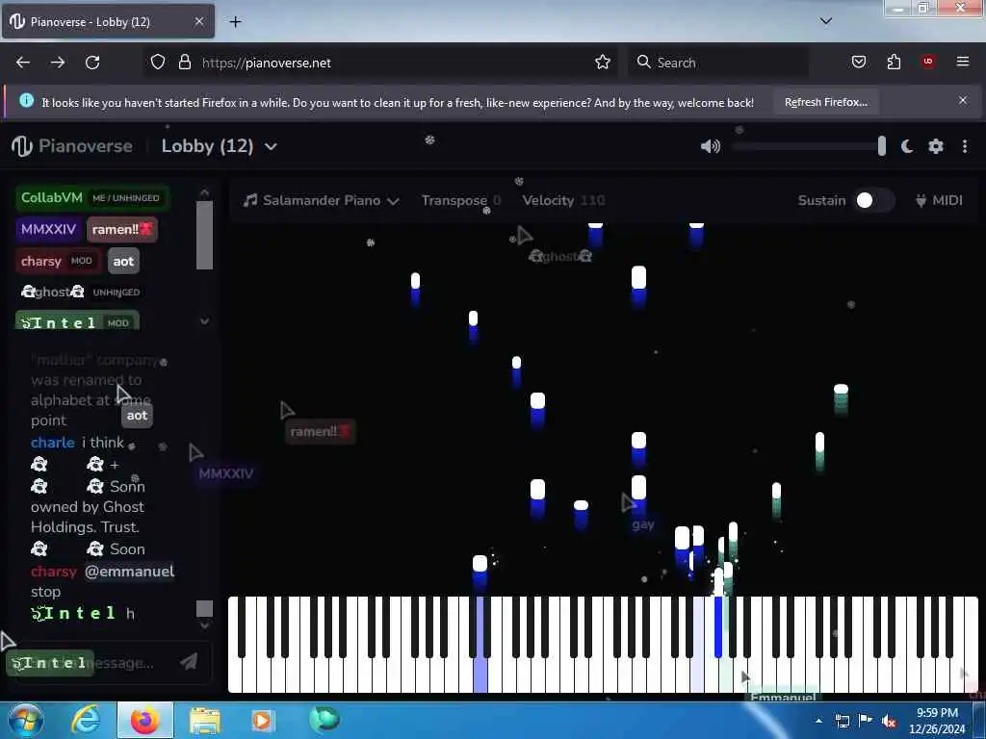Click the @emmanuel mention in chat
986x739 pixels.
(x=130, y=572)
